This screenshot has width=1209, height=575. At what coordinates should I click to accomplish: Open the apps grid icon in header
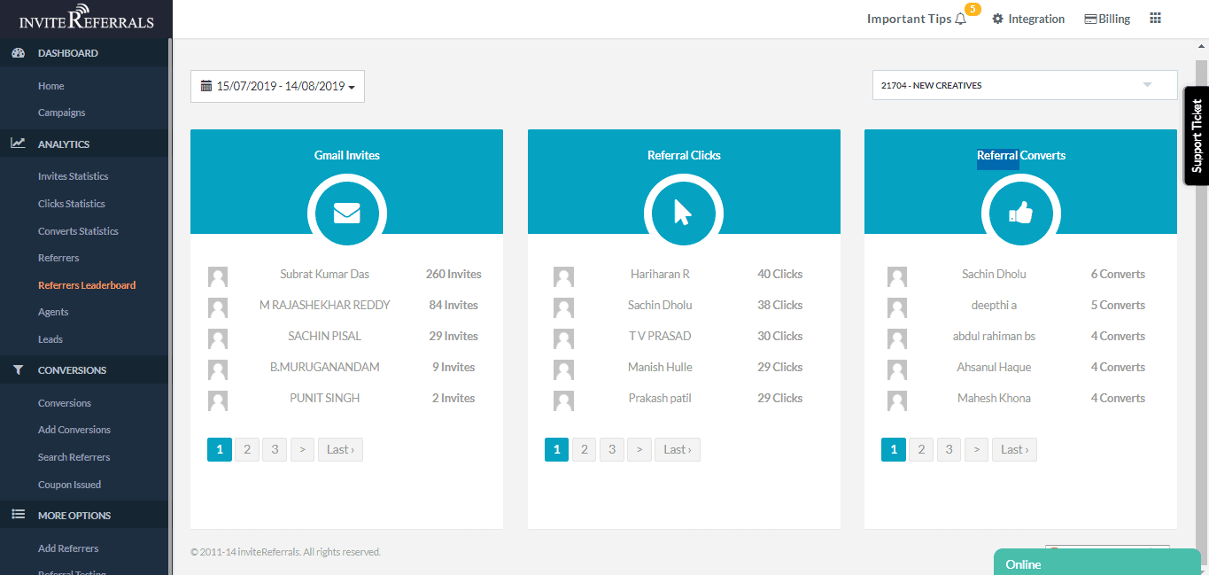click(1155, 19)
